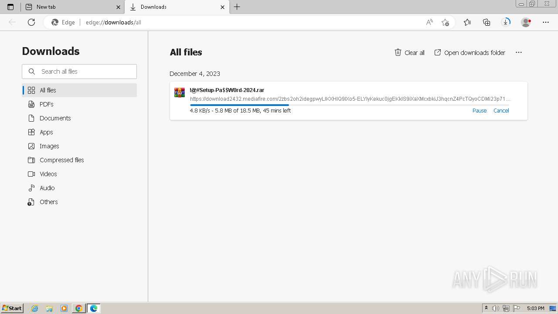The height and width of the screenshot is (314, 558).
Task: Click the 5:03 PM clock
Action: pyautogui.click(x=536, y=308)
